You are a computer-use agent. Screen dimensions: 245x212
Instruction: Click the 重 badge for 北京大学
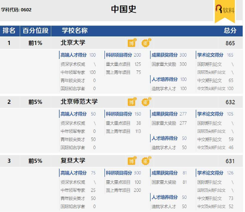pos(146,43)
